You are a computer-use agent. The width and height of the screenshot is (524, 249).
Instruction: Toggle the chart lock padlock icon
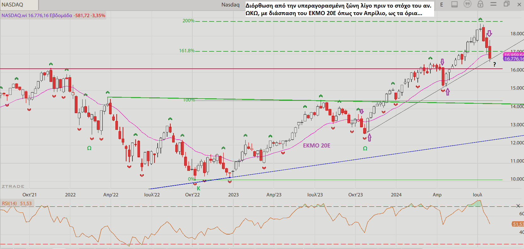(x=480, y=4)
